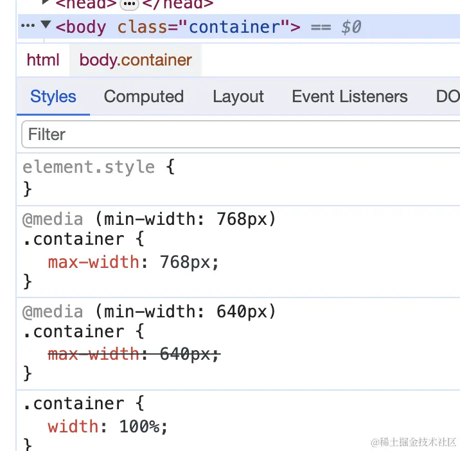Open the Computed tab
Viewport: 460px width, 451px height.
click(144, 97)
